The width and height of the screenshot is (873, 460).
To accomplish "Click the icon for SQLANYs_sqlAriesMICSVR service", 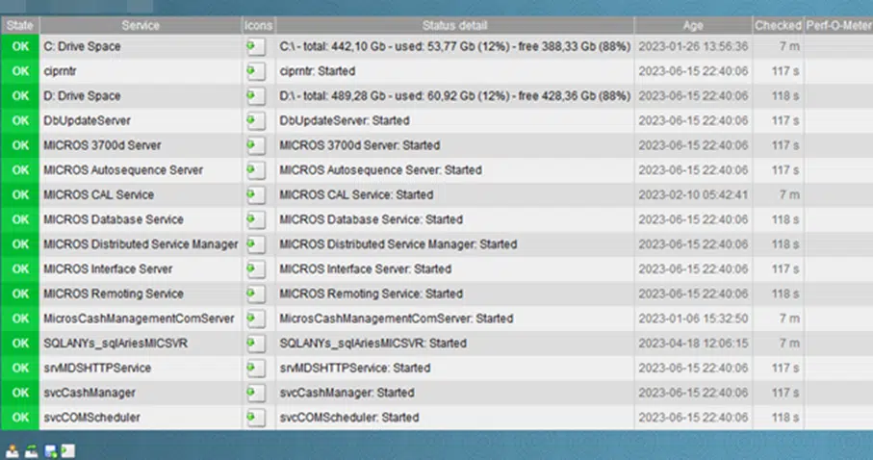I will tap(255, 344).
